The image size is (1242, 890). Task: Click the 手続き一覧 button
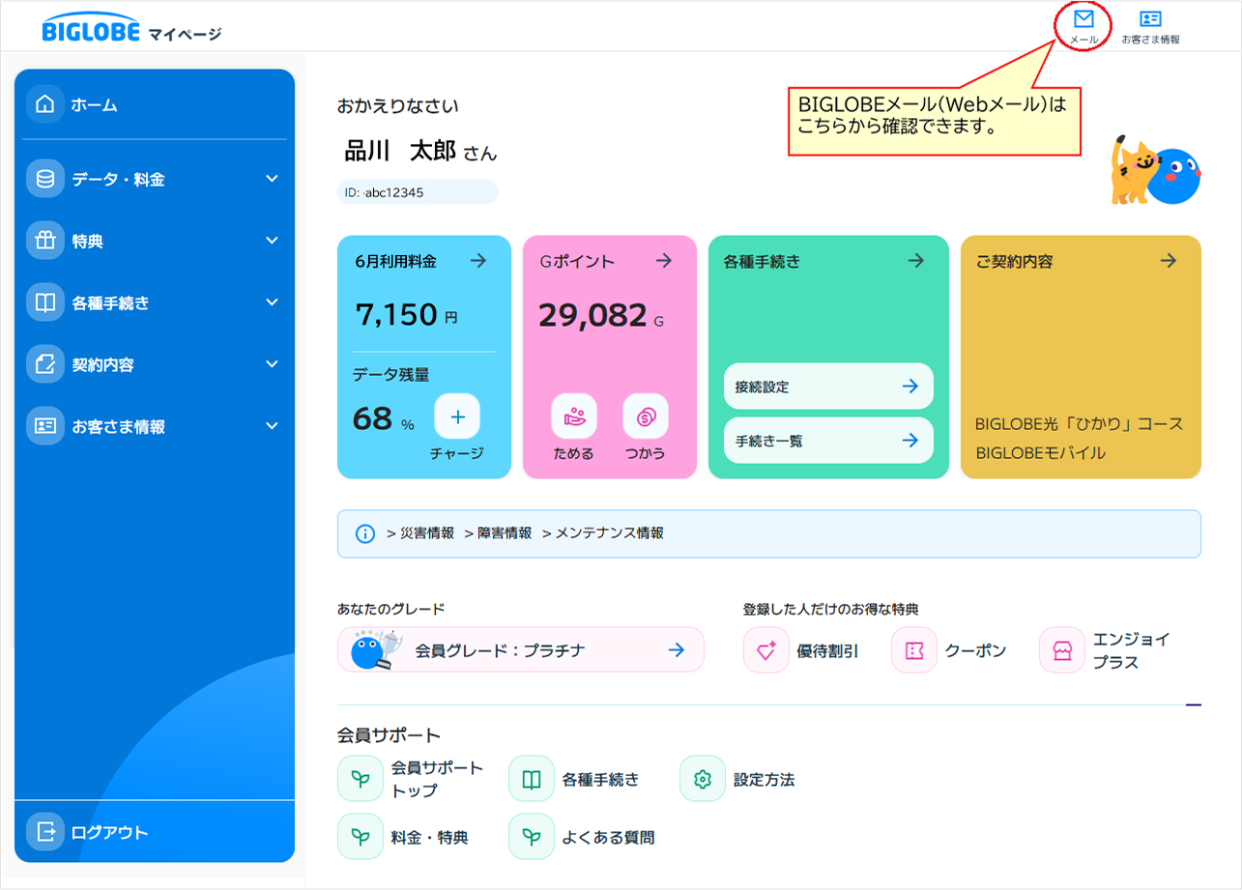pyautogui.click(x=828, y=441)
